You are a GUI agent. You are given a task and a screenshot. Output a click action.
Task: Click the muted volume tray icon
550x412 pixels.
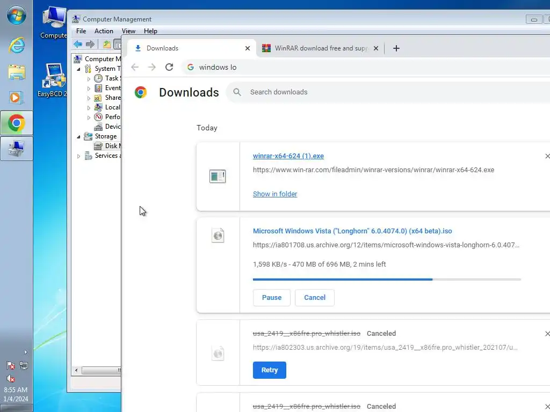click(x=11, y=378)
